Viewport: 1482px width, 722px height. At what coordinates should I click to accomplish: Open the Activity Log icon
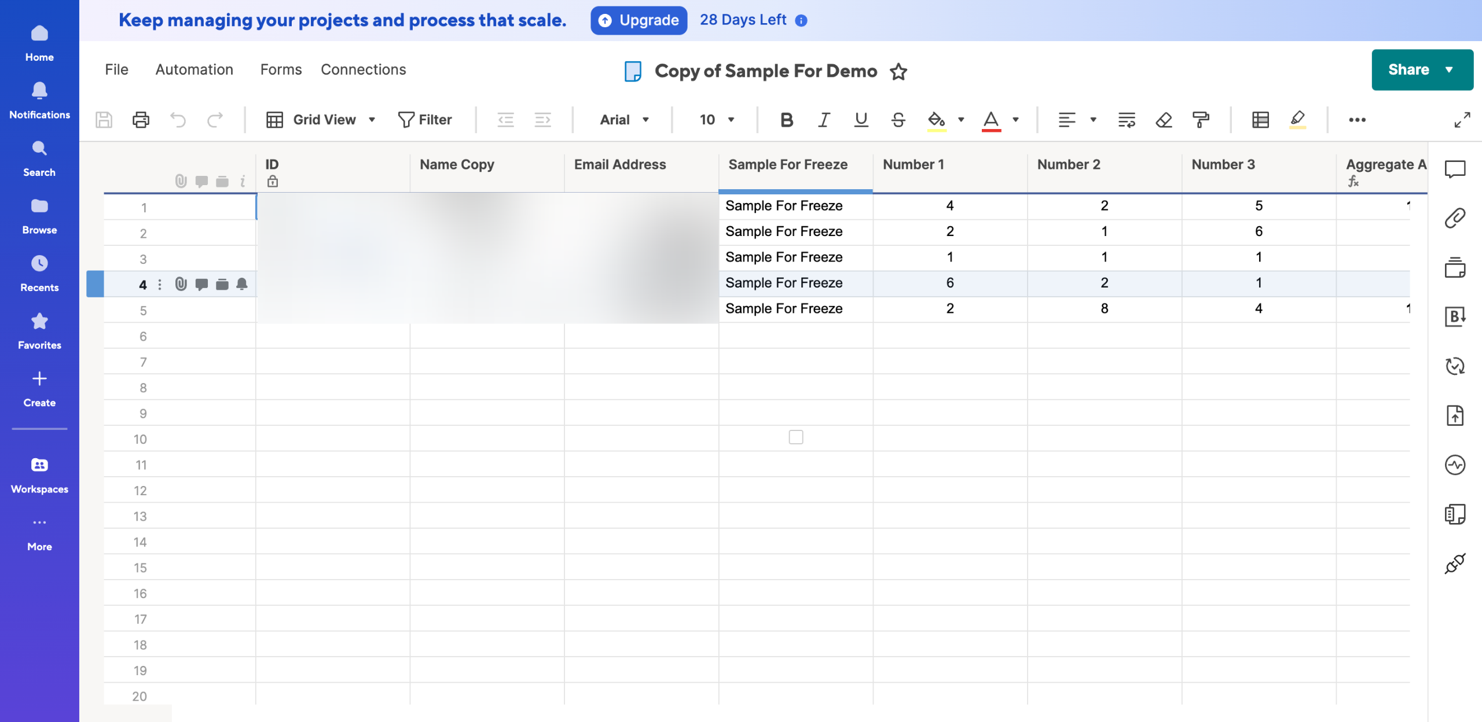1455,465
